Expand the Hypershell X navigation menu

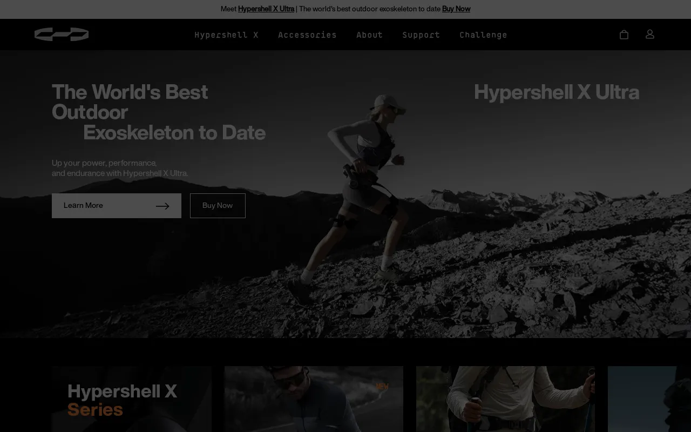click(x=226, y=35)
